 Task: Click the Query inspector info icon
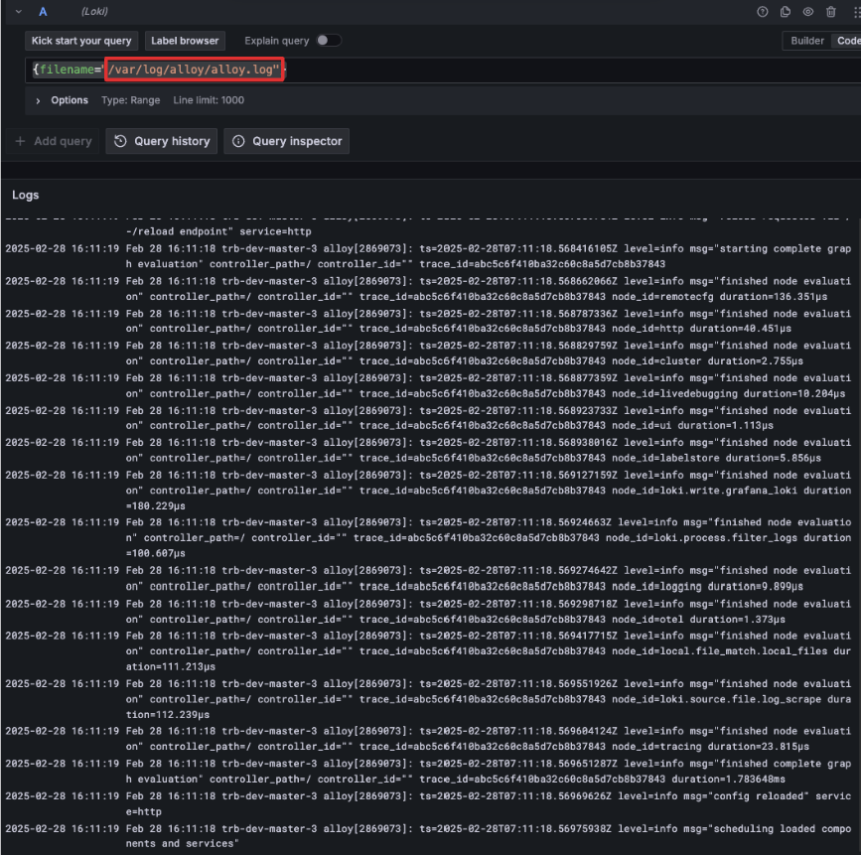[x=238, y=141]
